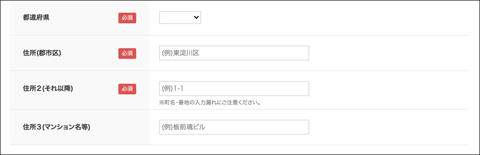Click the (例) prefix in the building name field
480x155 pixels.
coord(167,127)
